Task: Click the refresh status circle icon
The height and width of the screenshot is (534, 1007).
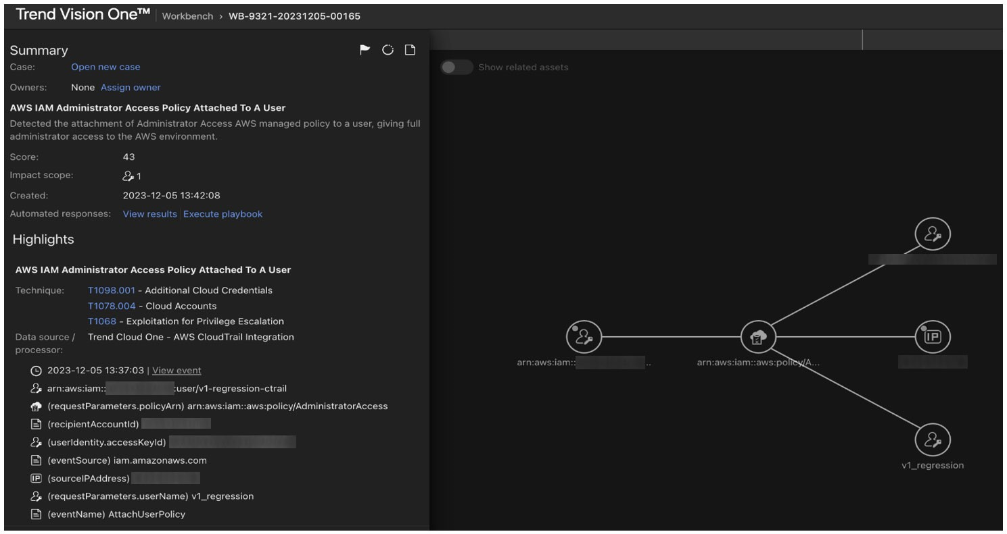Action: coord(388,50)
